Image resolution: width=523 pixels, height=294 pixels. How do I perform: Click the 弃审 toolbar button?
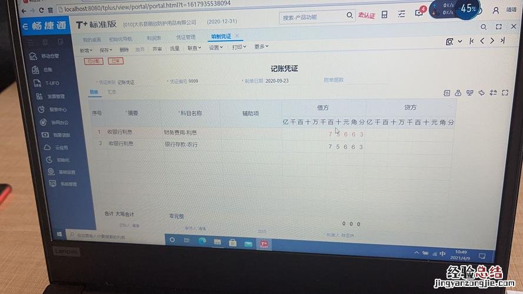pos(157,49)
